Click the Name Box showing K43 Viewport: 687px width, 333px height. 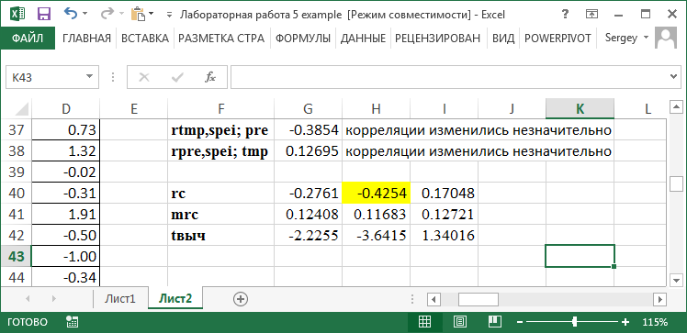(x=46, y=77)
